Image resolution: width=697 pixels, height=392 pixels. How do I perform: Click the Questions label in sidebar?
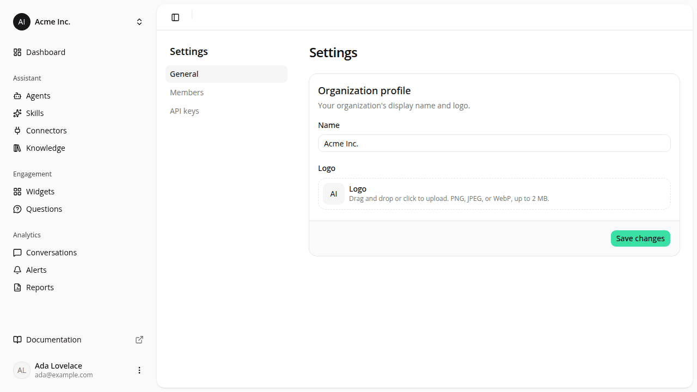point(44,209)
